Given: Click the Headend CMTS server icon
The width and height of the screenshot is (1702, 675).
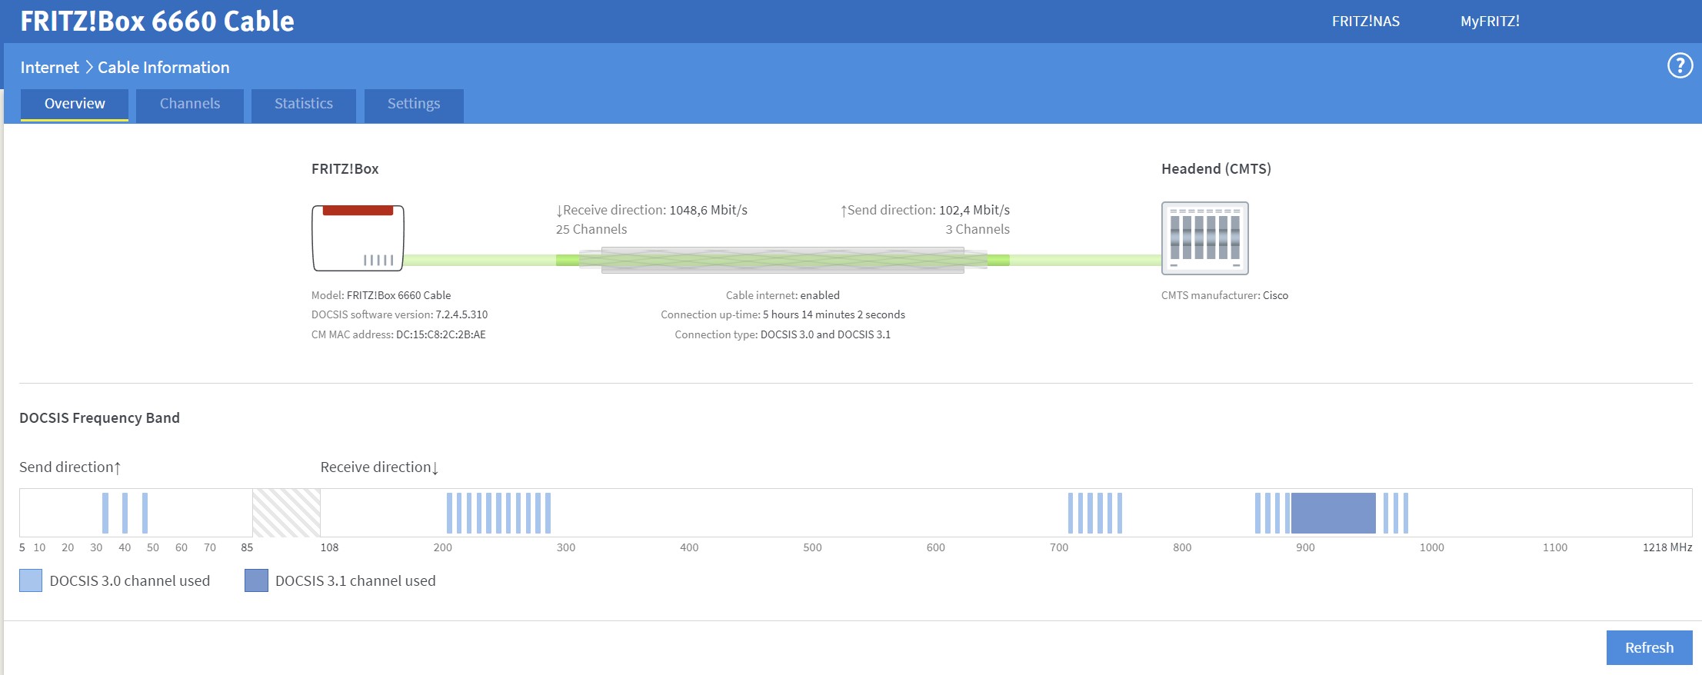Looking at the screenshot, I should (1204, 238).
